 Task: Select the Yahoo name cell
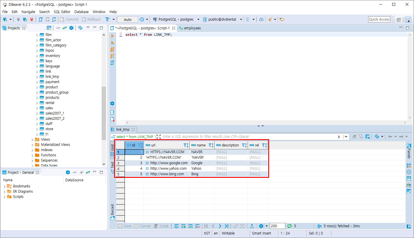(202, 169)
